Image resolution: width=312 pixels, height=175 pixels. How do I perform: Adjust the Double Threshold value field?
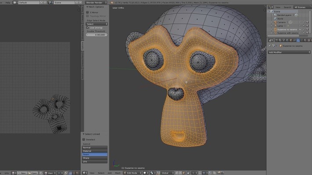pos(97,35)
